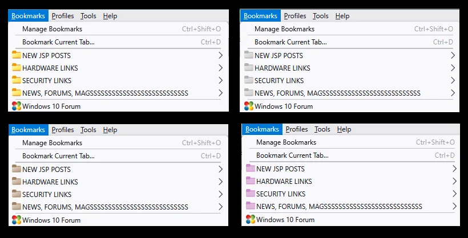Click the yellow SECURITY LINKS folder icon

pyautogui.click(x=17, y=80)
